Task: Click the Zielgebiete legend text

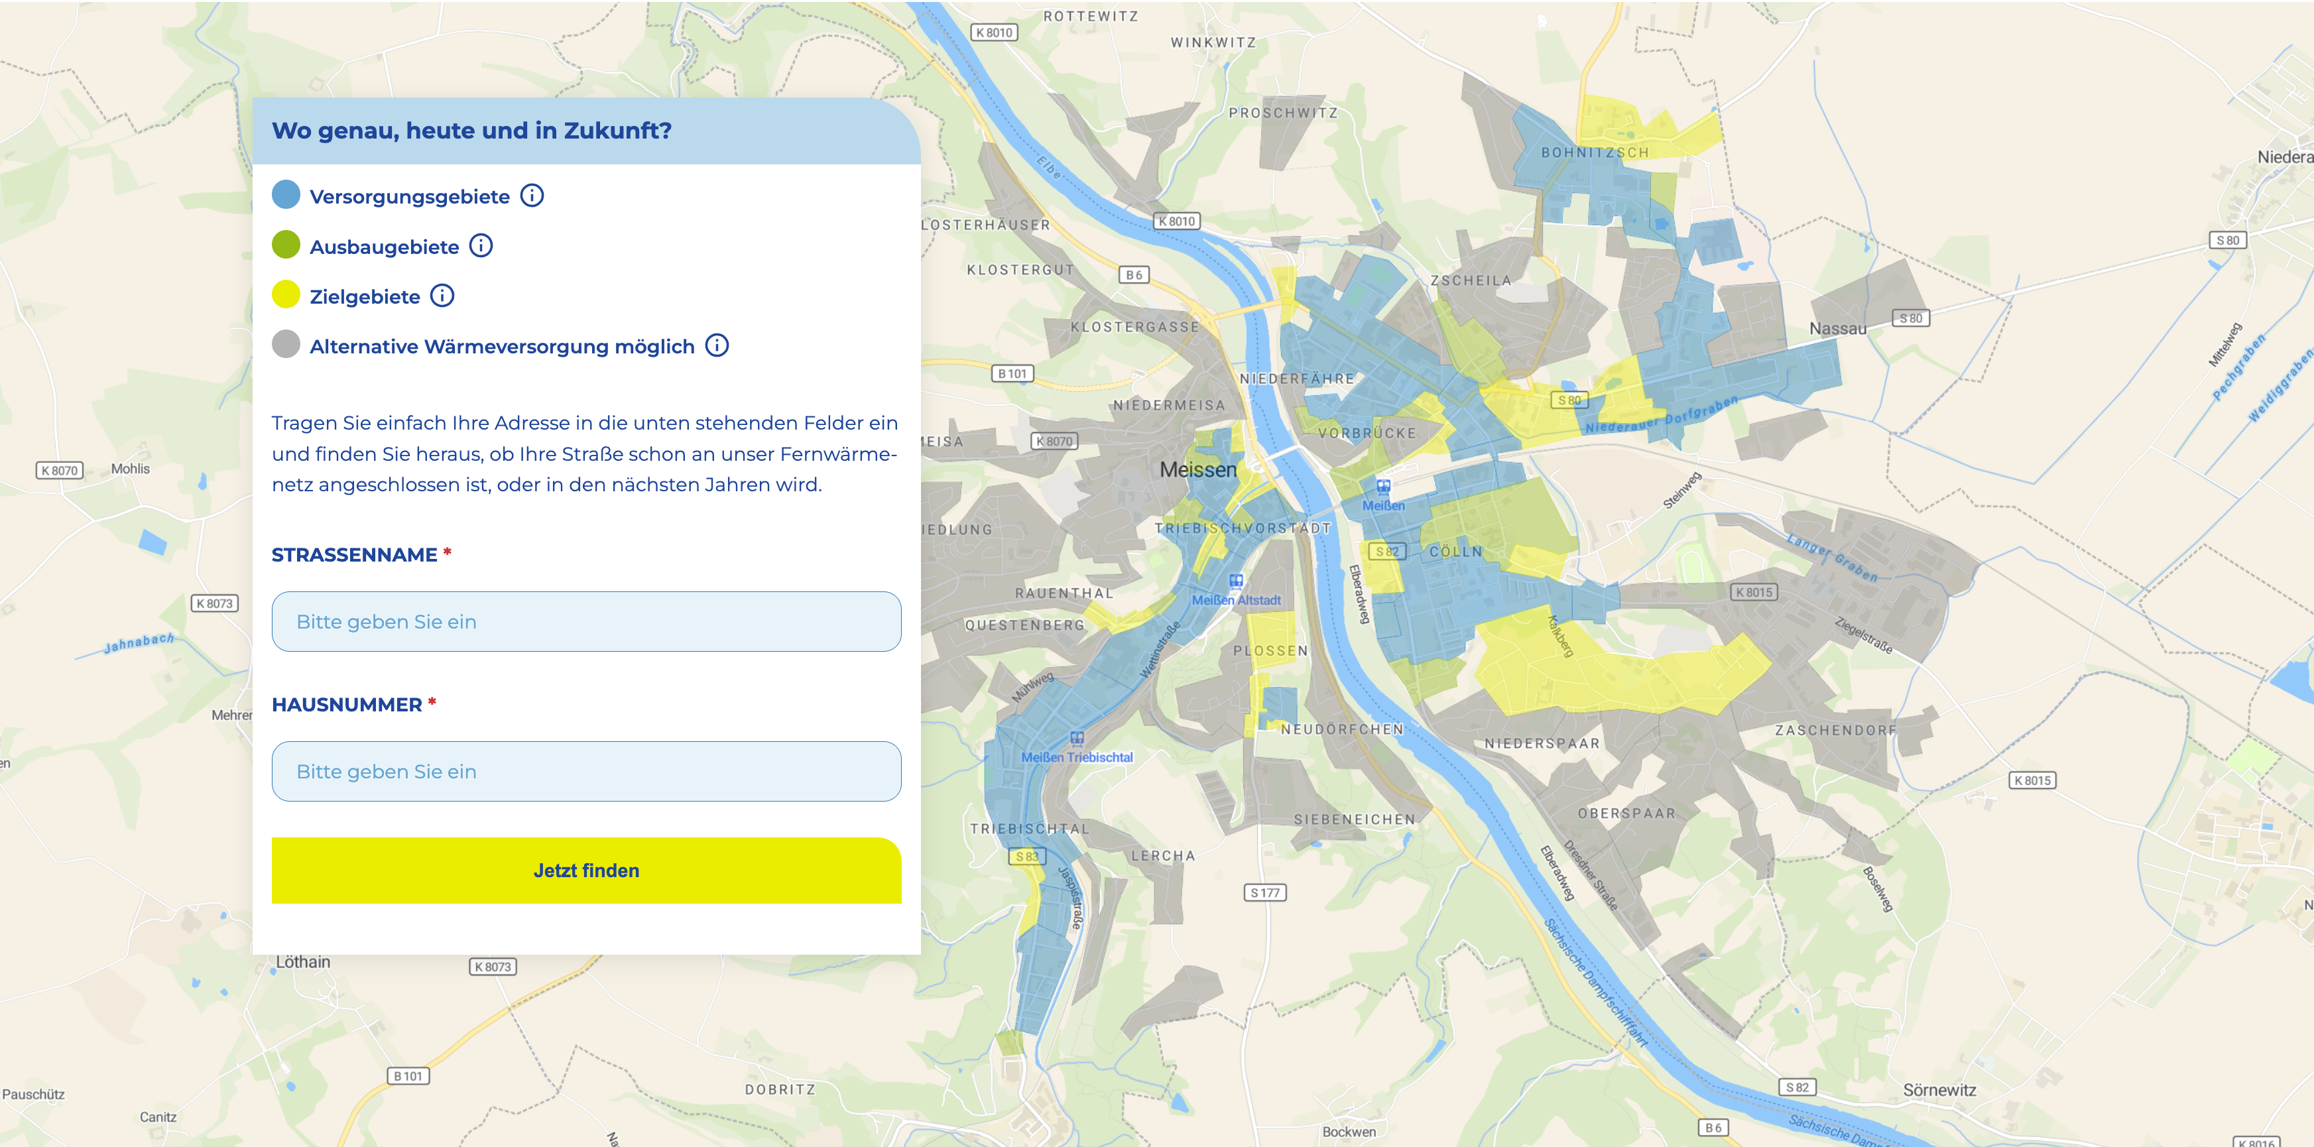Action: (x=364, y=296)
